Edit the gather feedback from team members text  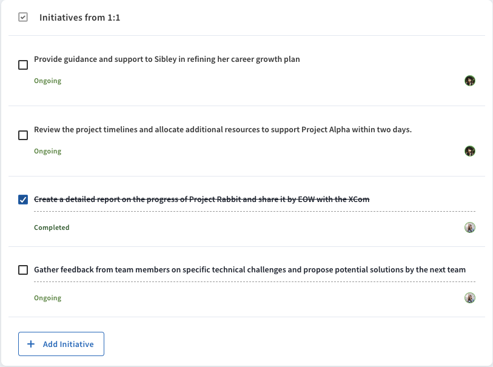(x=250, y=270)
